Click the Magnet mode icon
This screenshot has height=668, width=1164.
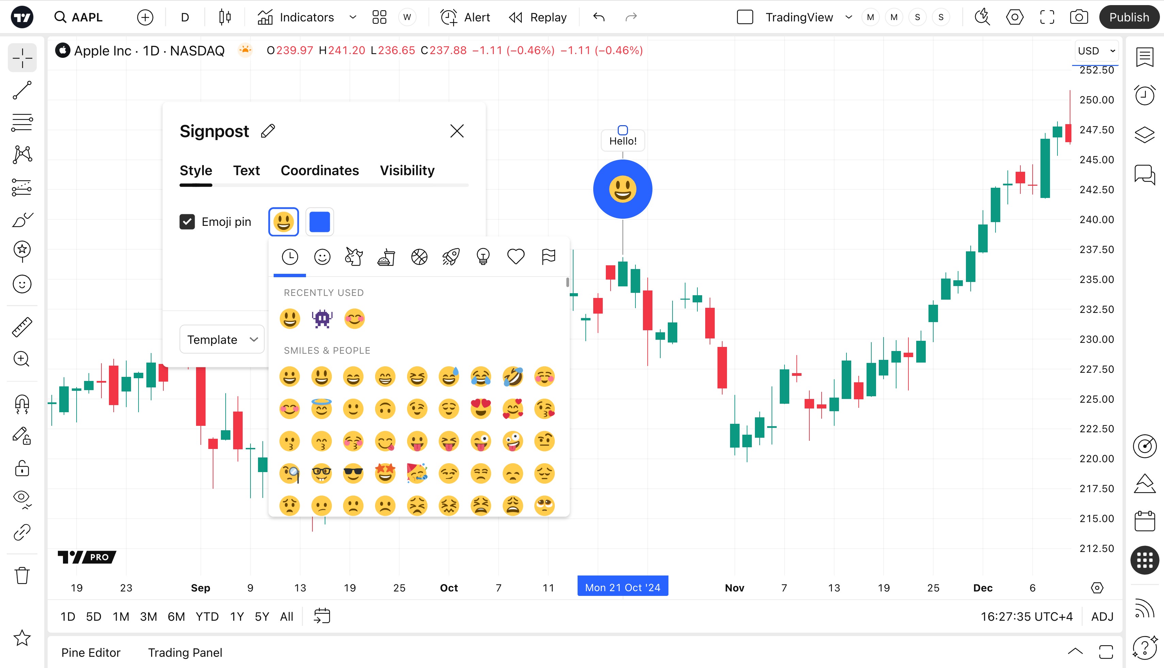click(x=22, y=404)
